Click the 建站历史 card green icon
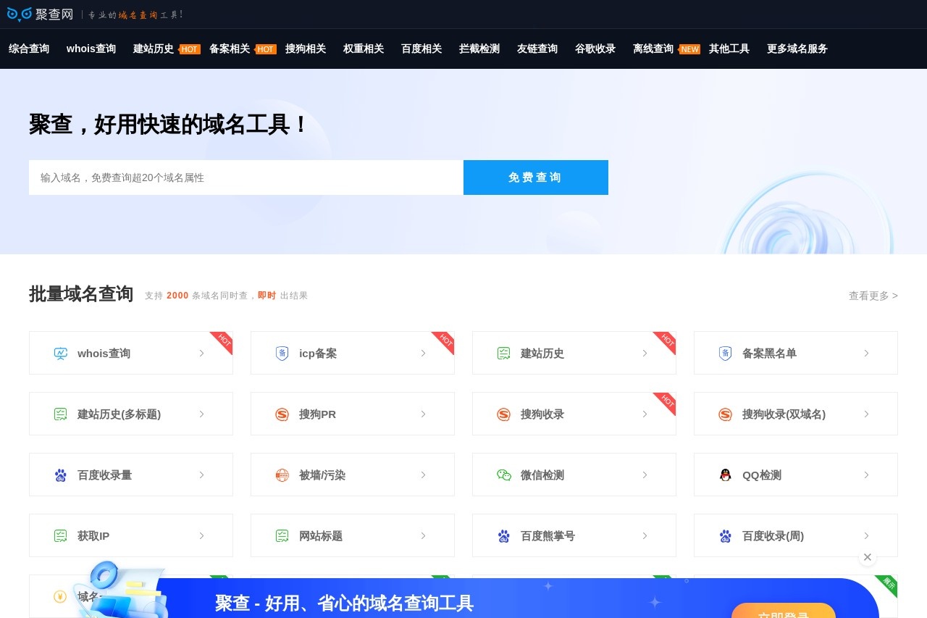The height and width of the screenshot is (618, 927). [504, 354]
